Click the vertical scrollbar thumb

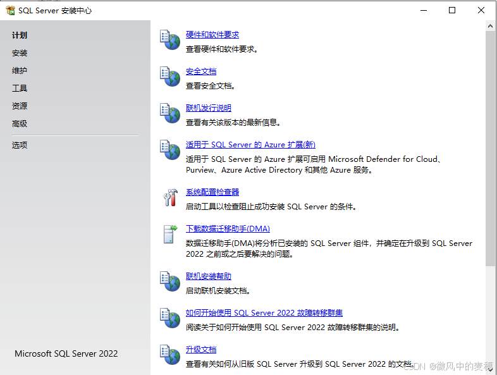pyautogui.click(x=490, y=149)
